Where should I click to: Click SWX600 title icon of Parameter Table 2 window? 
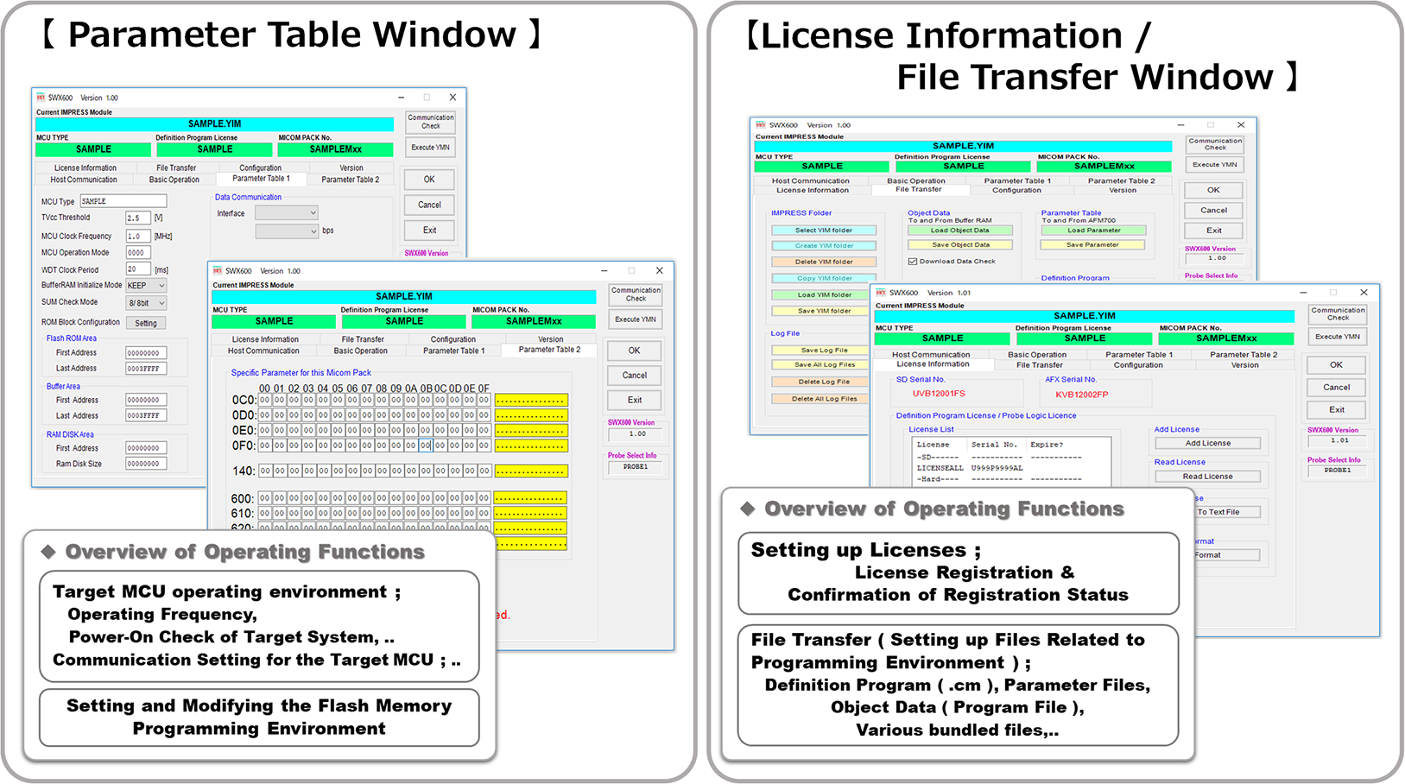[218, 270]
